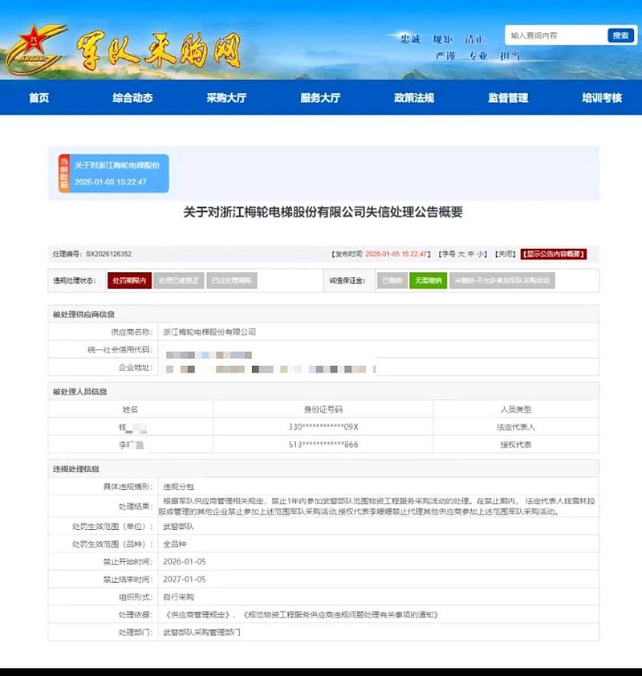Go to 采购大厅 in navigation bar
This screenshot has height=676, width=642.
click(x=226, y=98)
